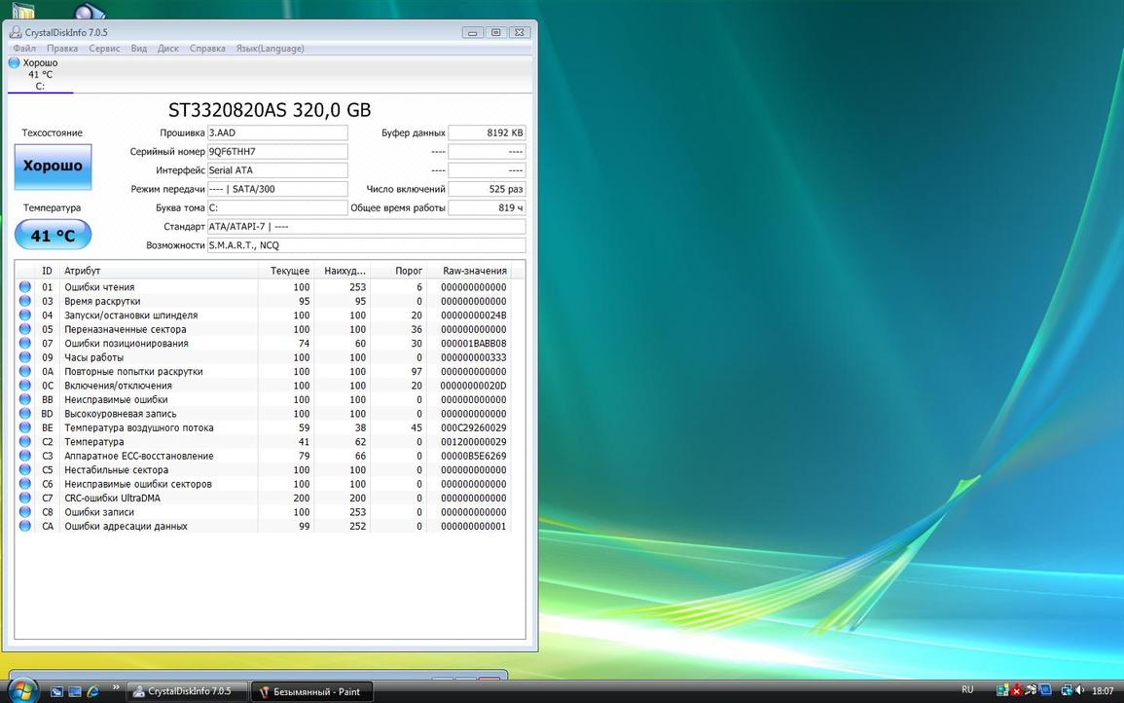Open the Диск menu
The image size is (1124, 703).
click(167, 49)
